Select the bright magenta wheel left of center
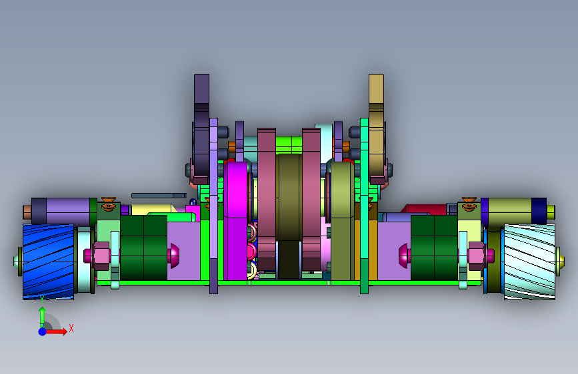This screenshot has width=578, height=374. 236,221
